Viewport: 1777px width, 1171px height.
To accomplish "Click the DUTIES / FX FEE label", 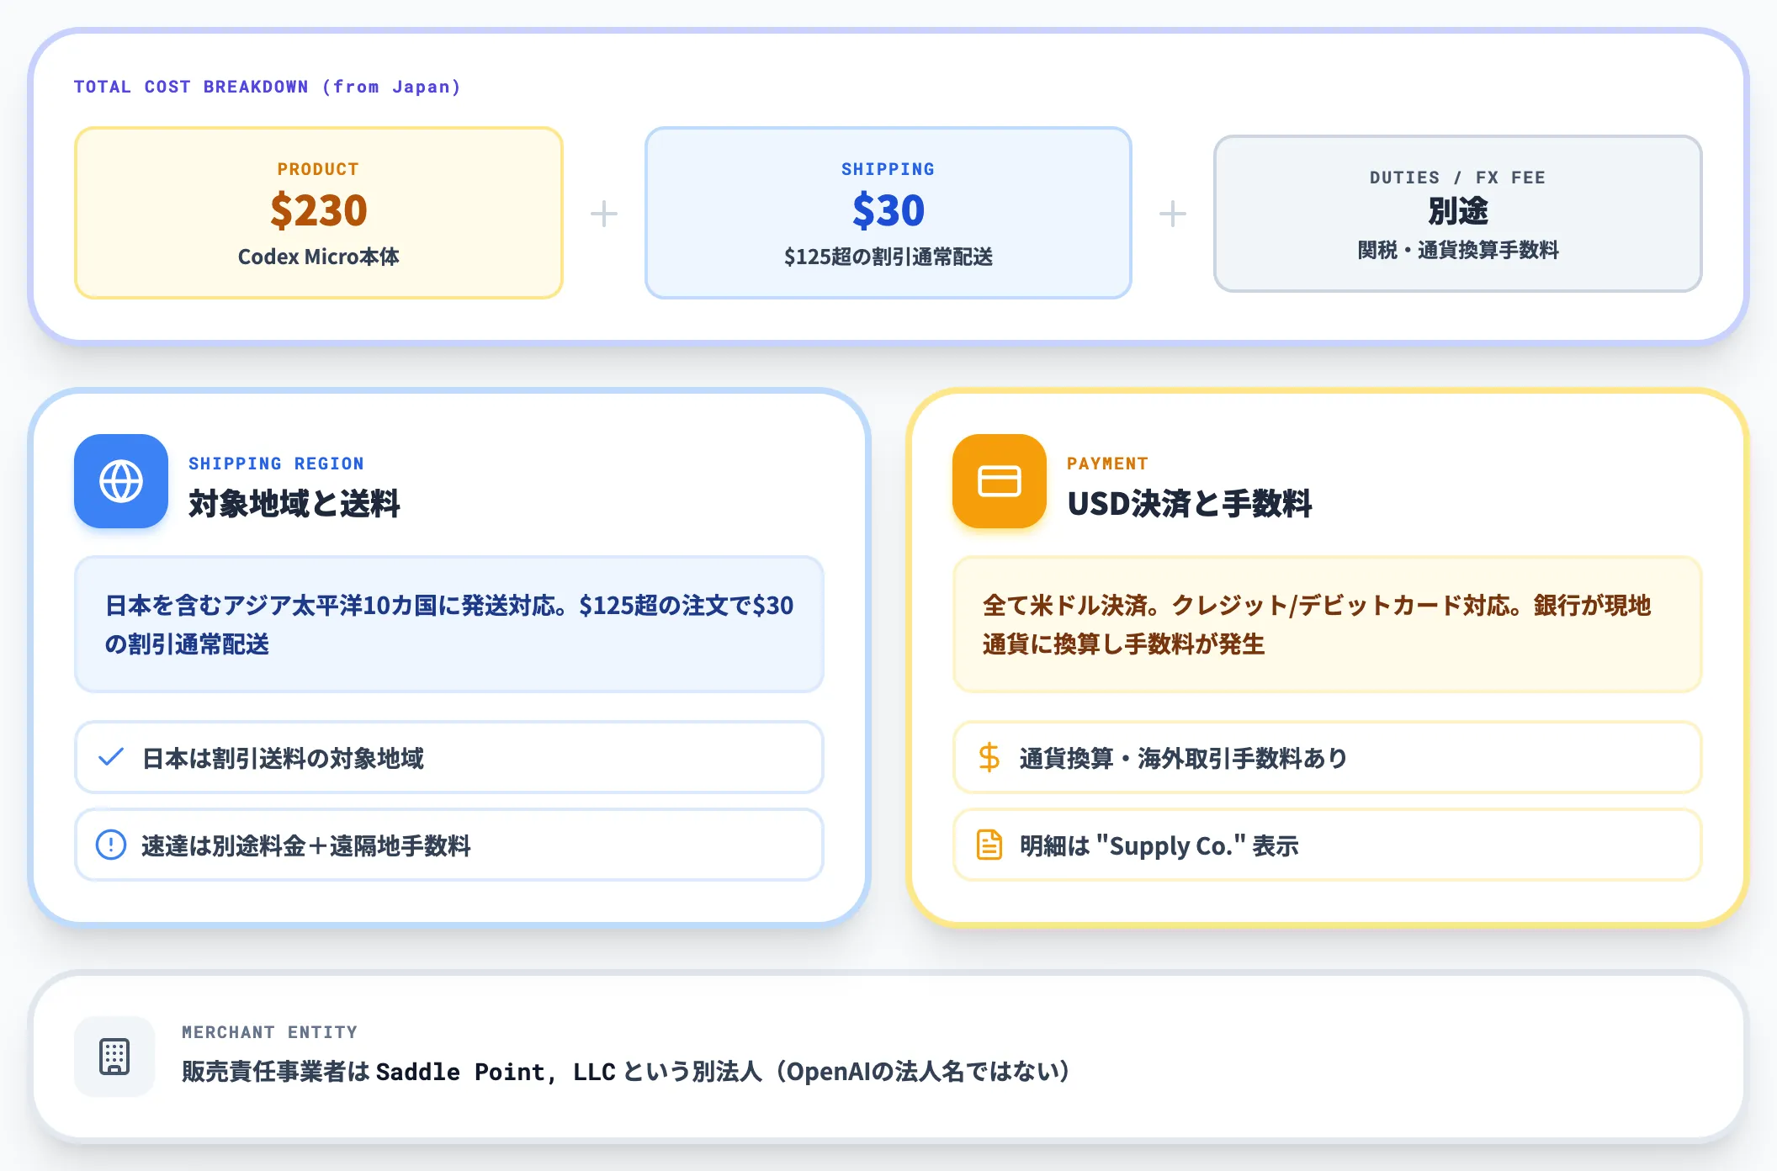I will (x=1458, y=178).
